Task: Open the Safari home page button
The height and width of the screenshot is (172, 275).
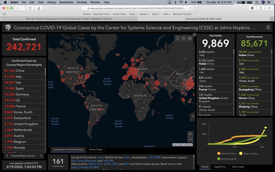Action: pos(38,8)
